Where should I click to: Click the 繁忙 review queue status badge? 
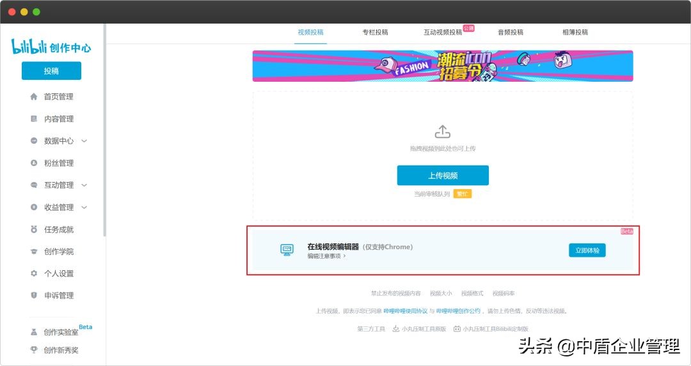(x=463, y=194)
